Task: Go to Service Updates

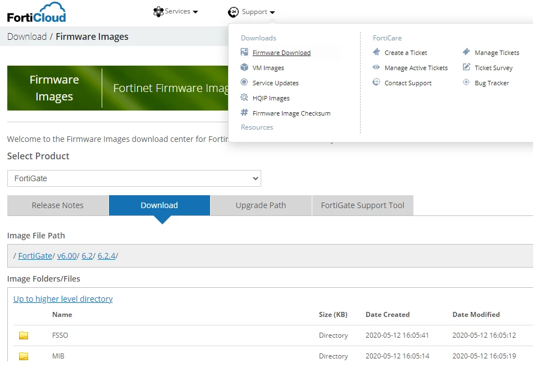Action: tap(275, 83)
